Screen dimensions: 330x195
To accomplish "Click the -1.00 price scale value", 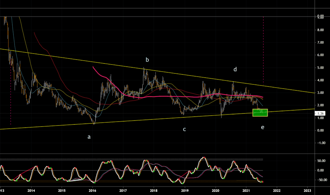I will (x=321, y=143).
